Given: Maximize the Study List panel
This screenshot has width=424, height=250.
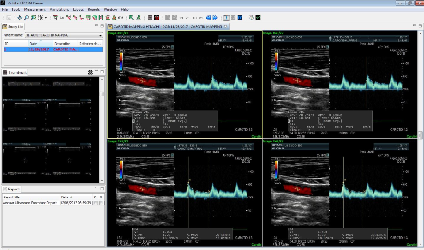Looking at the screenshot, I should coord(102,26).
